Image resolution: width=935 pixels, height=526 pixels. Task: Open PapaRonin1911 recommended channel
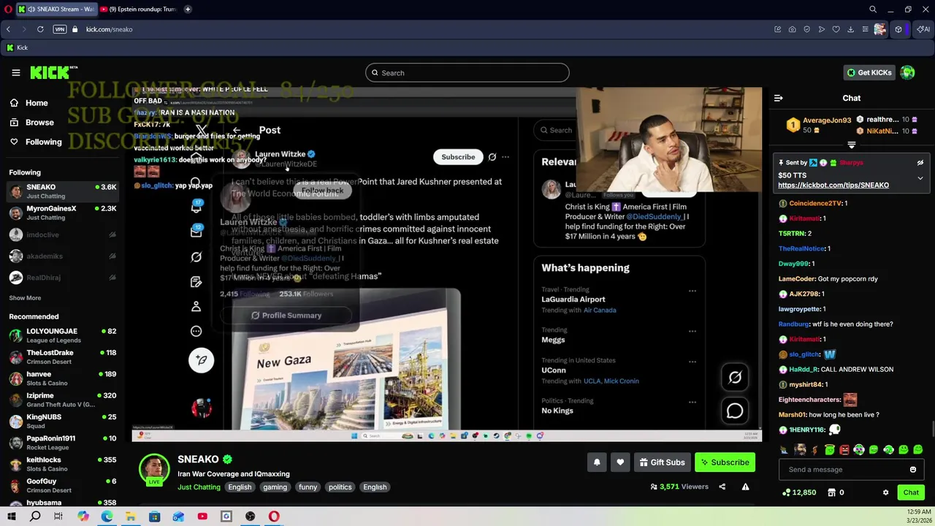point(63,443)
